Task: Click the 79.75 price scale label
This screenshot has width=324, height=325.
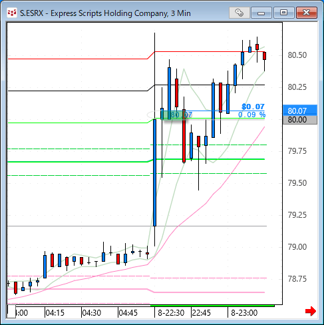Action: pos(297,151)
